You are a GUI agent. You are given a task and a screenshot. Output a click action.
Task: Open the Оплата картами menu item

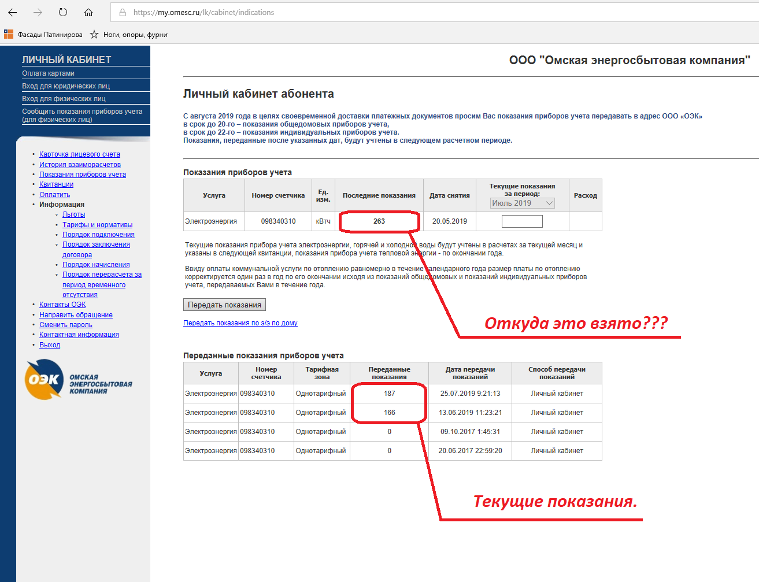coord(49,73)
